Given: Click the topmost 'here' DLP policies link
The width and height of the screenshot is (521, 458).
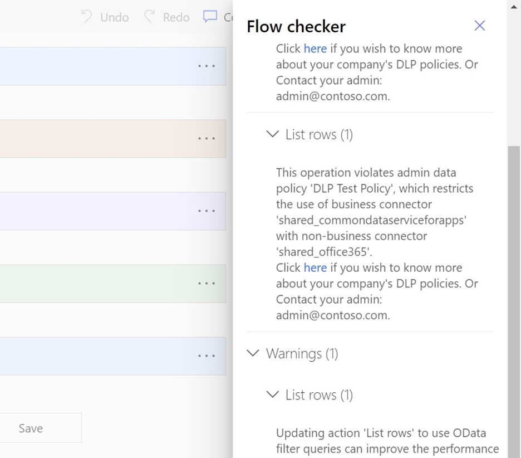Looking at the screenshot, I should pos(315,48).
